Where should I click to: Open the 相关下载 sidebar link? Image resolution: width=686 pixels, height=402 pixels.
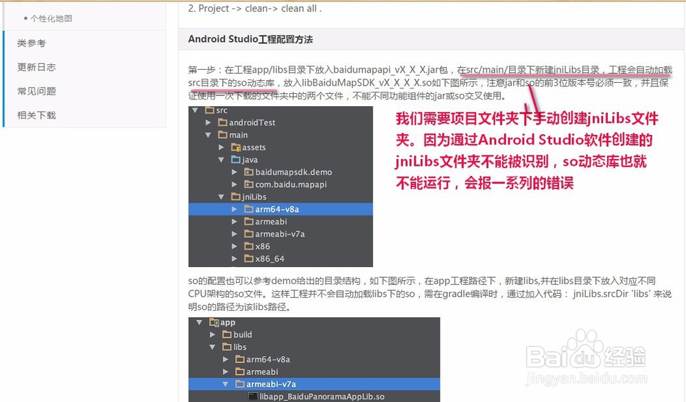[36, 115]
